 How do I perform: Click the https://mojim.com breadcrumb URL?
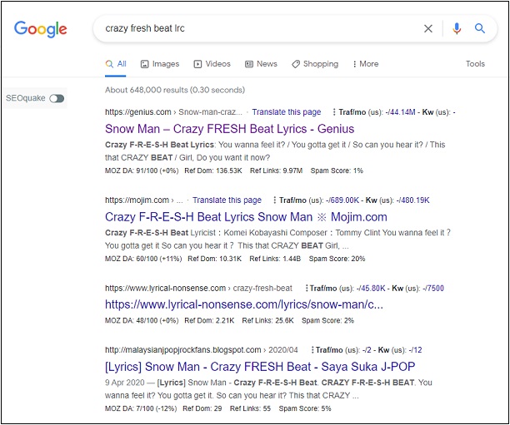[137, 200]
